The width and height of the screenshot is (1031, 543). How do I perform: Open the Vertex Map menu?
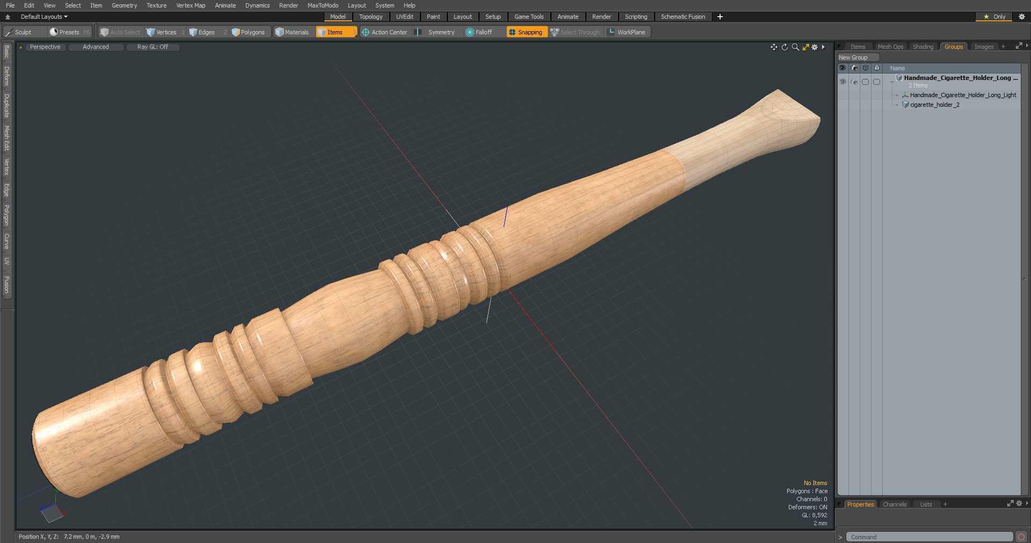click(x=191, y=5)
